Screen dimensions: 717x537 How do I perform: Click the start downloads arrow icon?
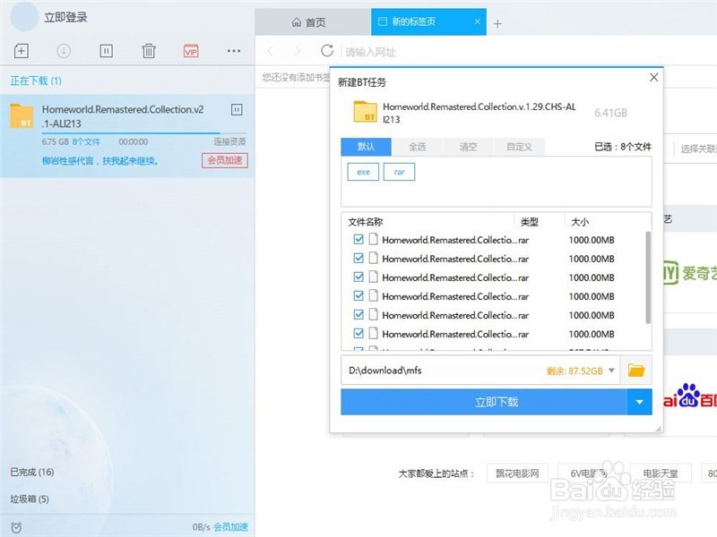[62, 51]
